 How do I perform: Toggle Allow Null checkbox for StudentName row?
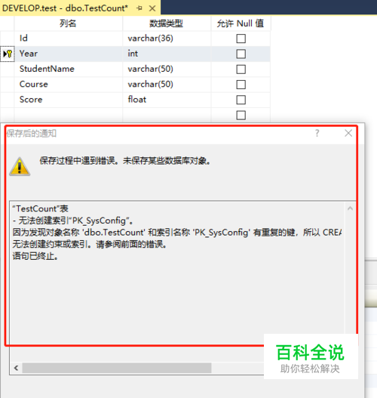[241, 69]
